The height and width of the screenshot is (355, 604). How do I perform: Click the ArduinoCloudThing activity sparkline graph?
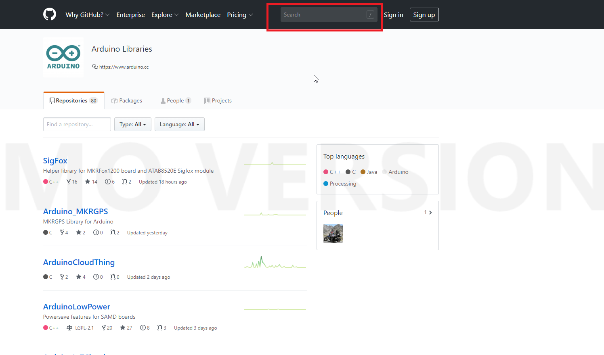275,262
